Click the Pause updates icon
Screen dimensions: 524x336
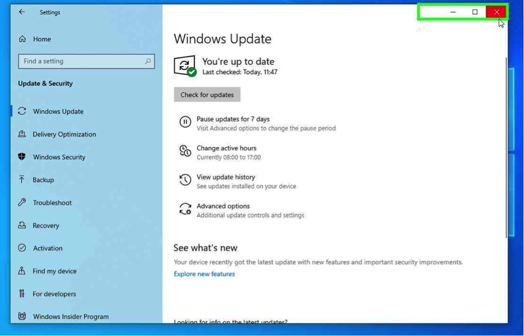click(185, 122)
